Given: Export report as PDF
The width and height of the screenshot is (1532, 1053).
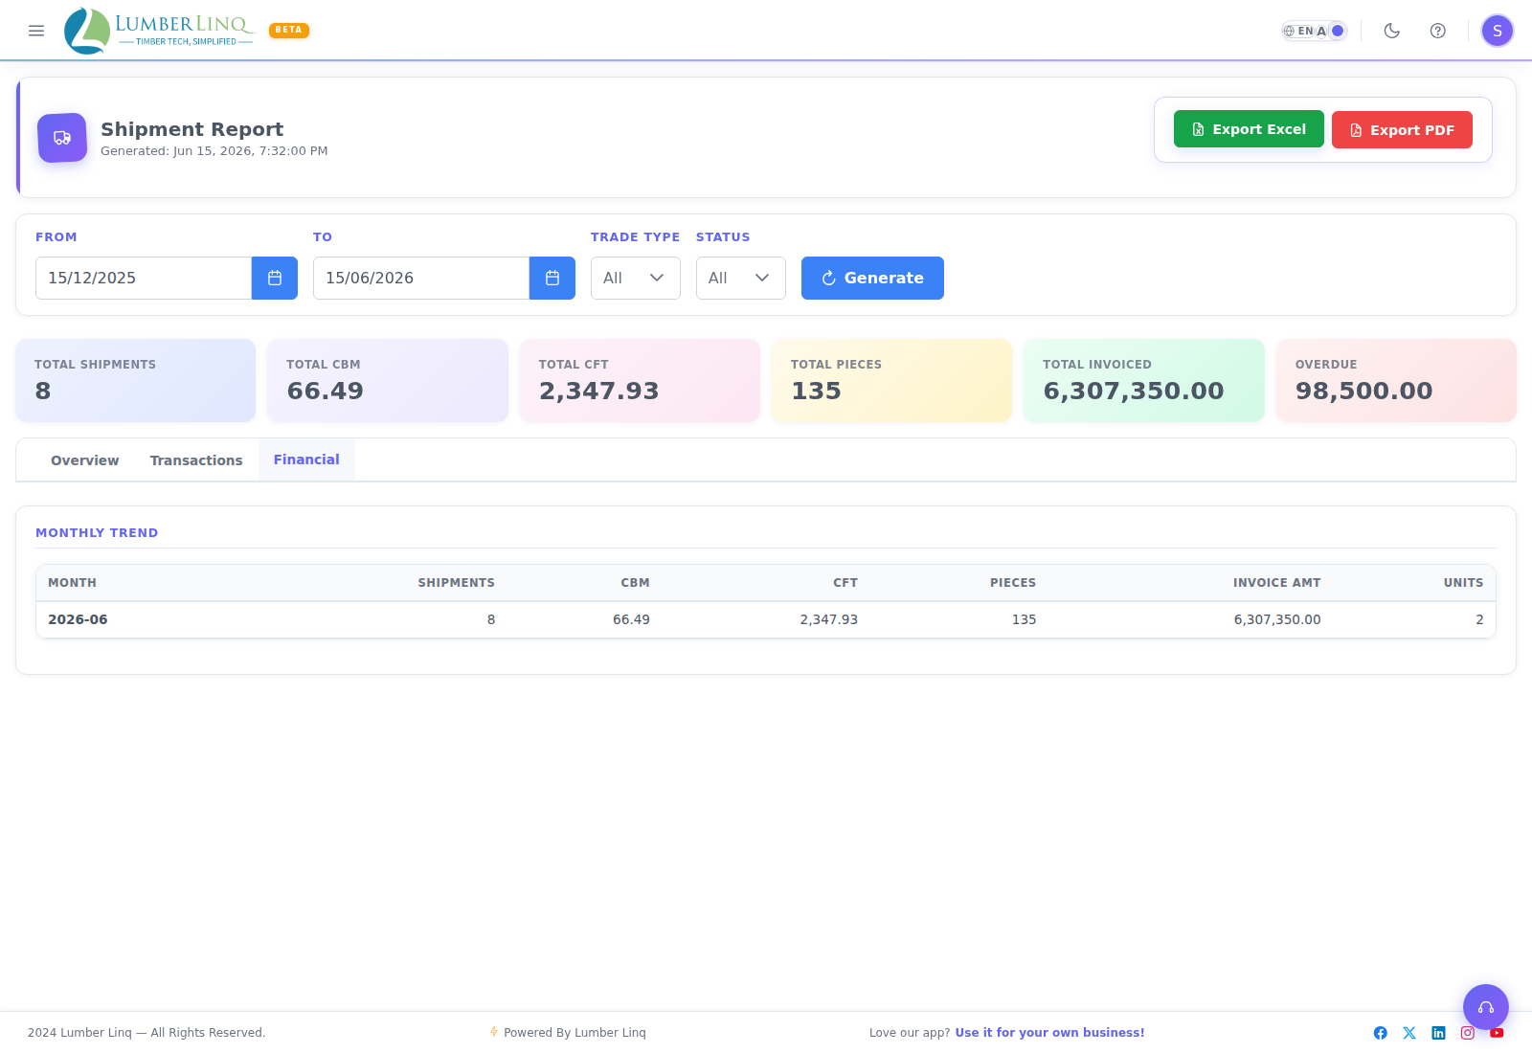Looking at the screenshot, I should coord(1402,129).
